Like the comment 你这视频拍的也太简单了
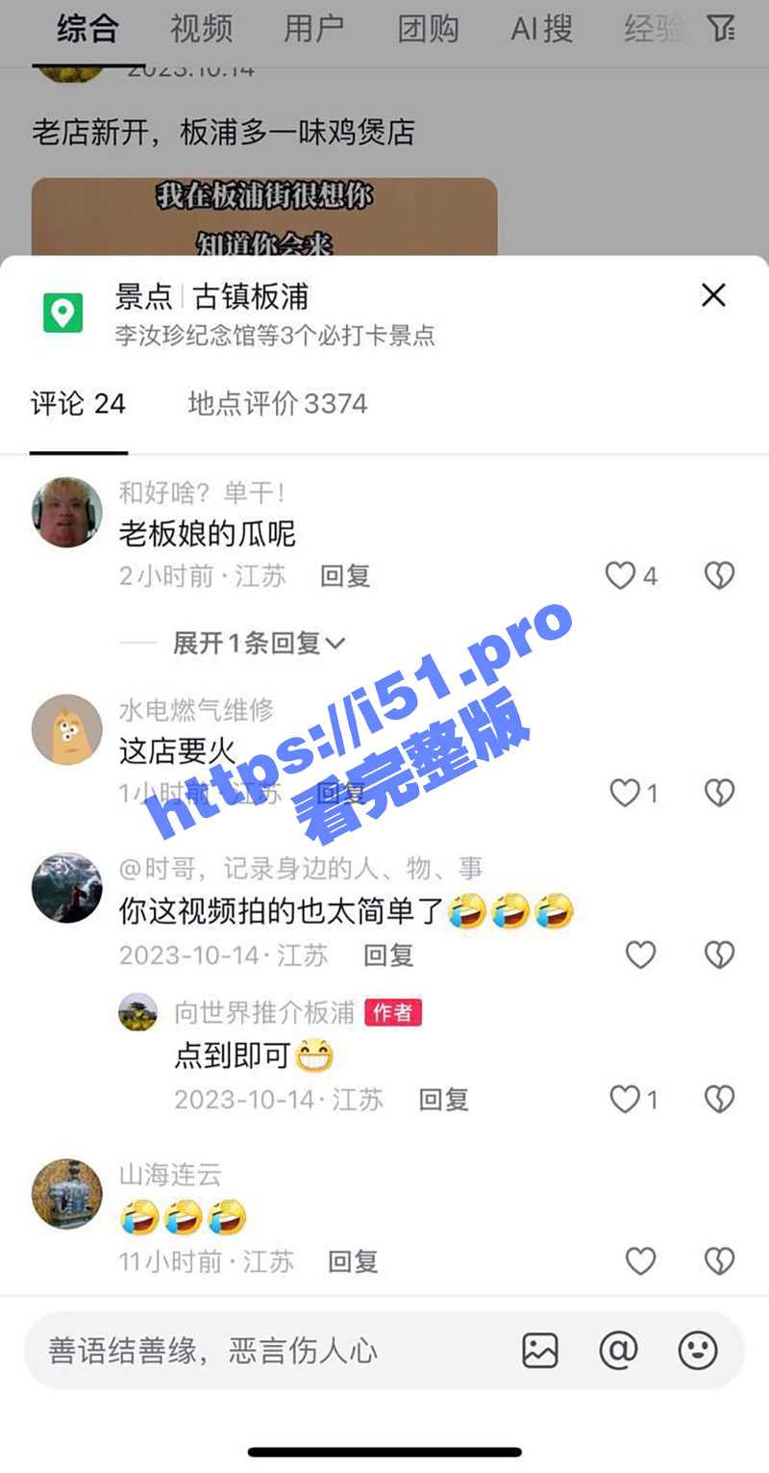 click(640, 954)
